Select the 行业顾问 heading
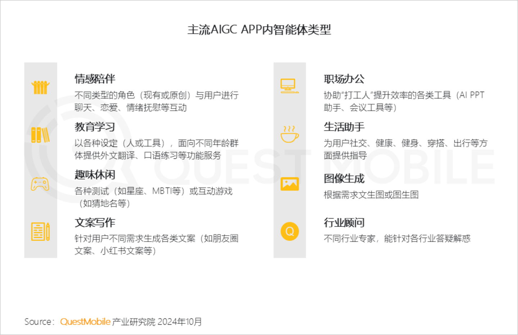Image resolution: width=518 pixels, height=335 pixels. tap(344, 223)
